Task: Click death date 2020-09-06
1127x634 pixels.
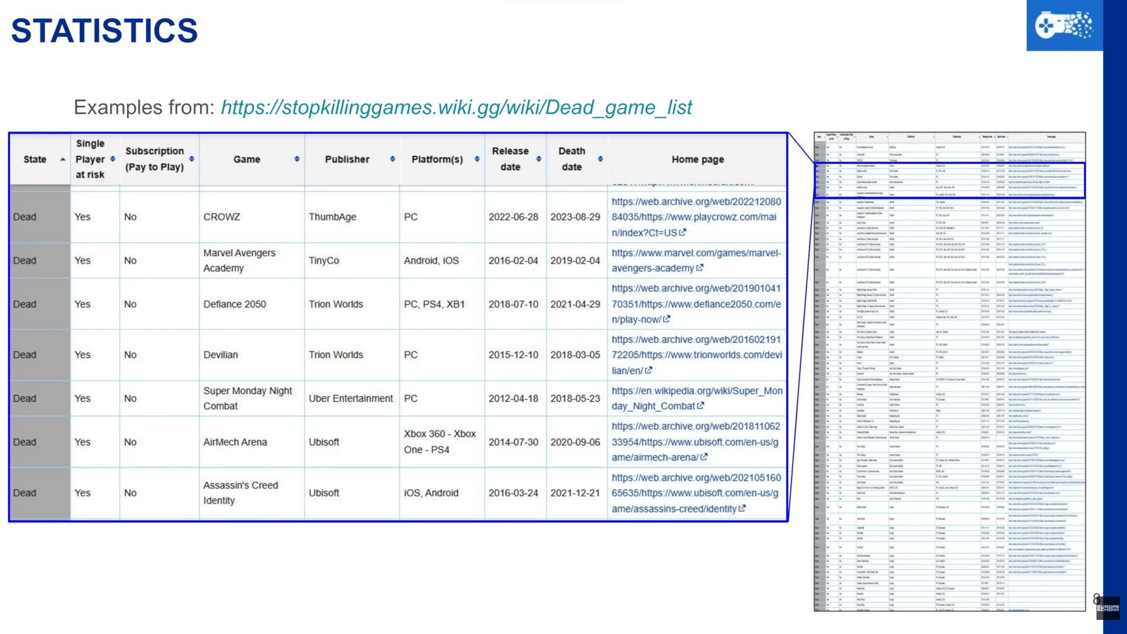Action: 575,442
